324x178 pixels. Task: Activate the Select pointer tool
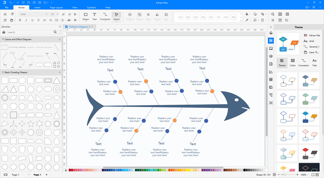click(117, 16)
